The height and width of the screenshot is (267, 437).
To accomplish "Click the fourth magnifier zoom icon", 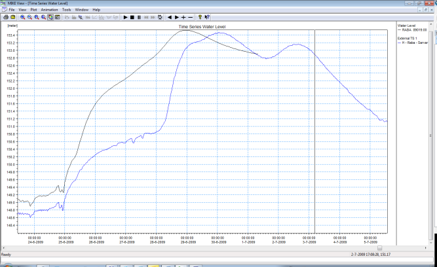I will click(x=43, y=17).
